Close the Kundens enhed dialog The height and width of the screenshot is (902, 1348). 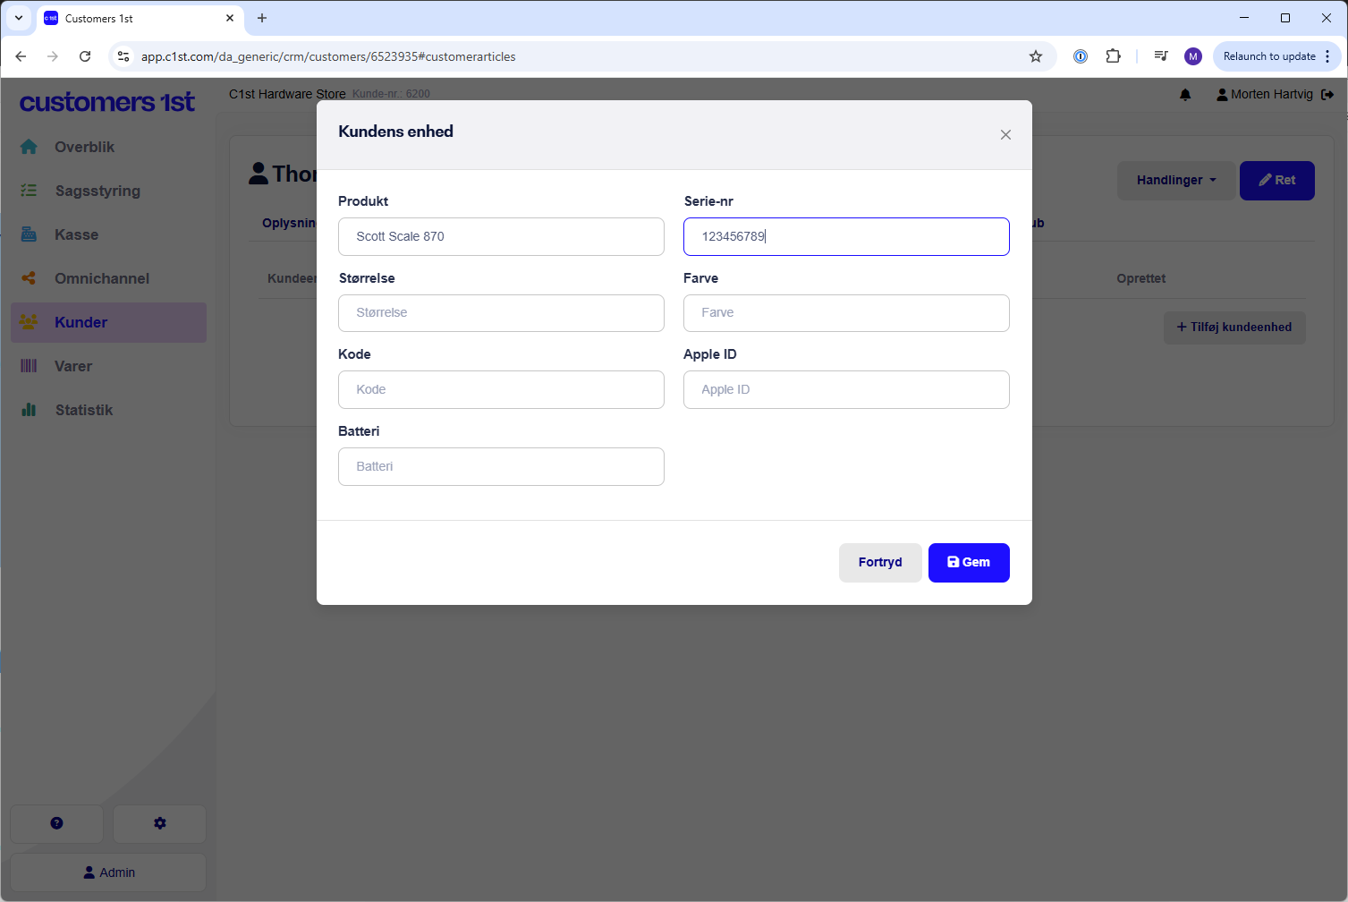1005,135
